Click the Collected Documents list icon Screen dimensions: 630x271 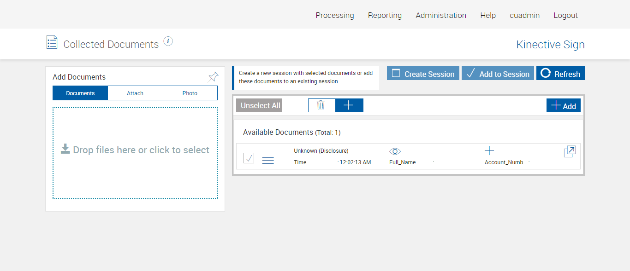(52, 42)
